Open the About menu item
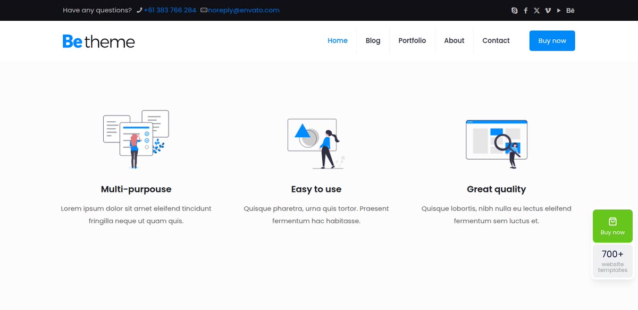 pos(454,40)
